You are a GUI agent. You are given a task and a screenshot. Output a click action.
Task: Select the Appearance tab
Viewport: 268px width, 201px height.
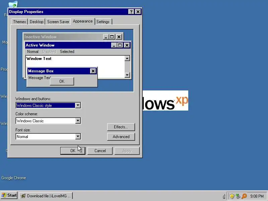pos(83,21)
